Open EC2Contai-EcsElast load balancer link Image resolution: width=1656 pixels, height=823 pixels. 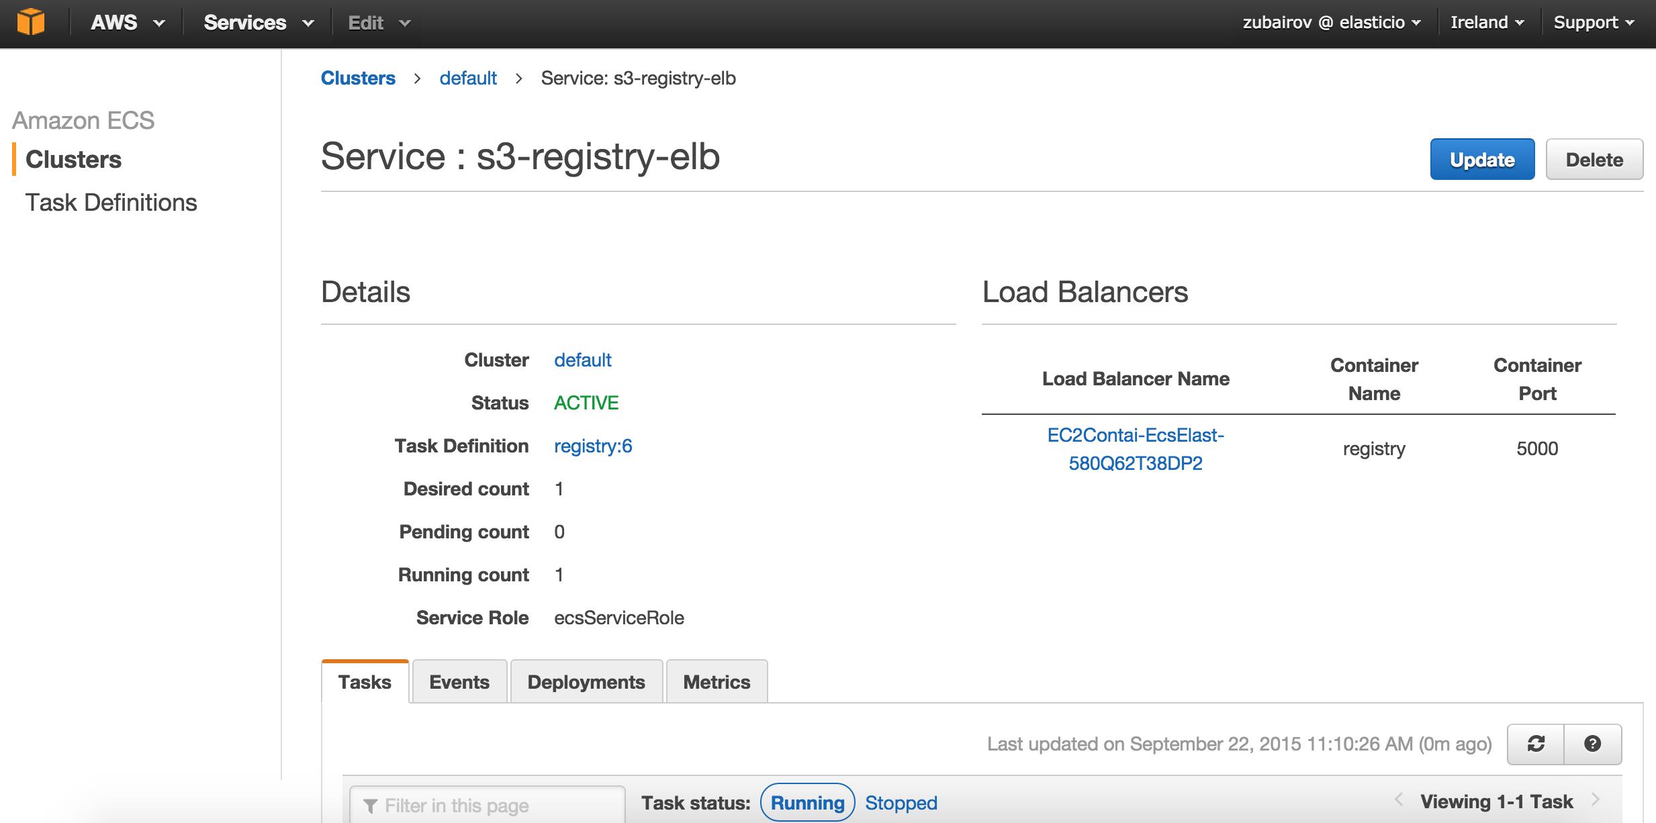coord(1136,449)
